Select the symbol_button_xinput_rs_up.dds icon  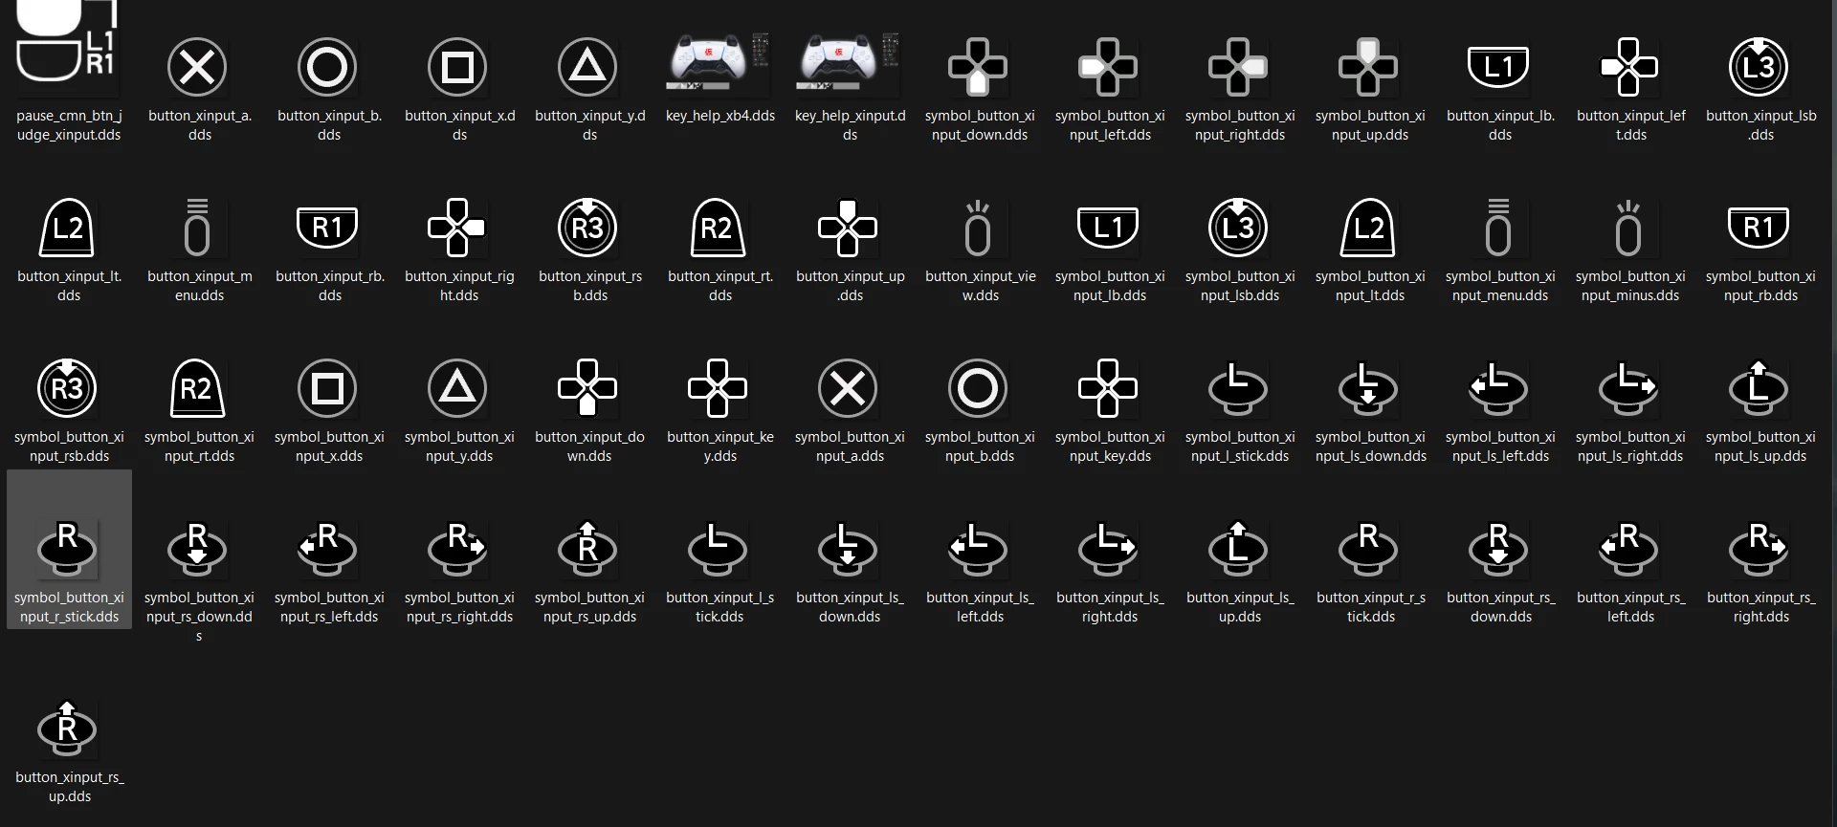[x=587, y=549]
